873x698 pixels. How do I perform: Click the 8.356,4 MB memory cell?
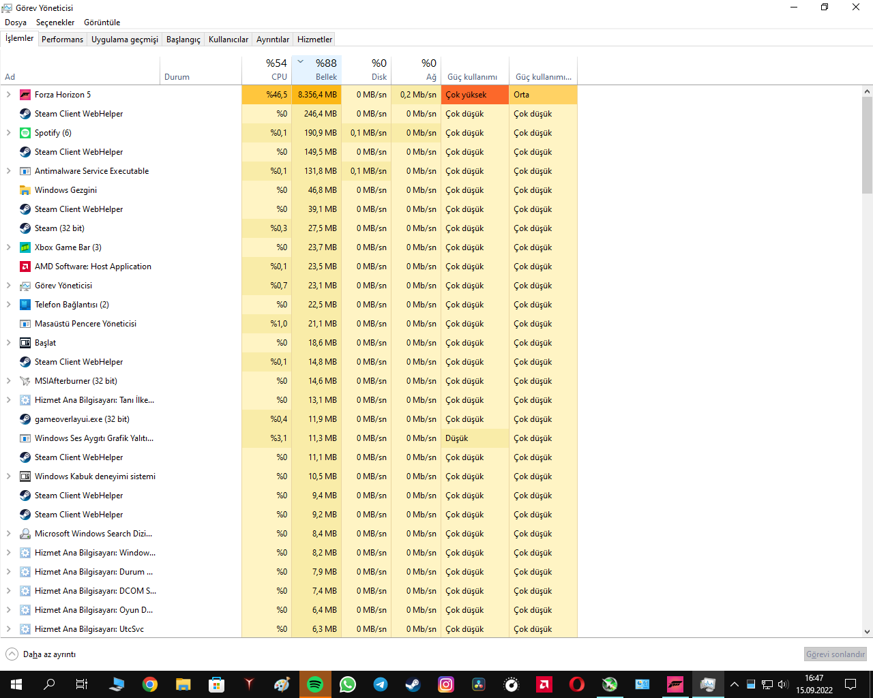click(x=316, y=95)
